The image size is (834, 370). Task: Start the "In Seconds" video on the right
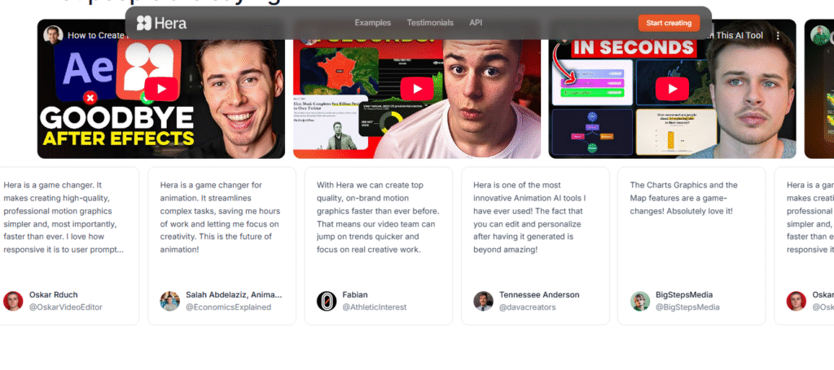(672, 89)
